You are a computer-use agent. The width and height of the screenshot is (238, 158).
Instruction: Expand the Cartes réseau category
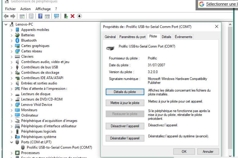point(11,51)
